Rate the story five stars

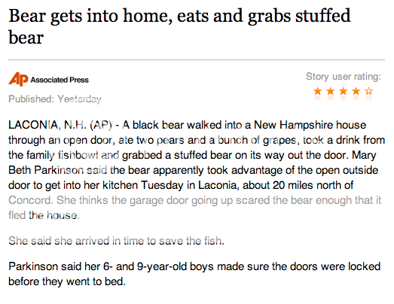pyautogui.click(x=369, y=91)
